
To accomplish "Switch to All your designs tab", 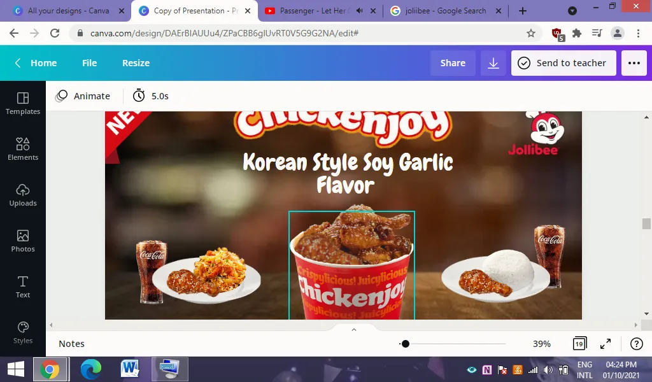I will [x=69, y=11].
